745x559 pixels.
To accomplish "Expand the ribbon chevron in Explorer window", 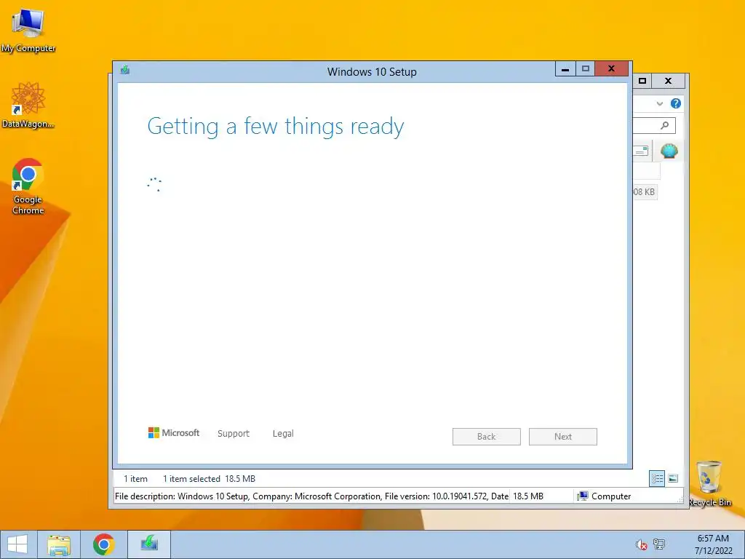I will coord(659,103).
